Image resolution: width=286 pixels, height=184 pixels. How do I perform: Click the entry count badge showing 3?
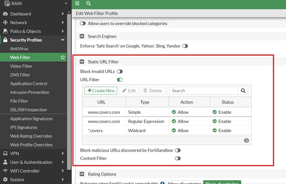pos(246,141)
